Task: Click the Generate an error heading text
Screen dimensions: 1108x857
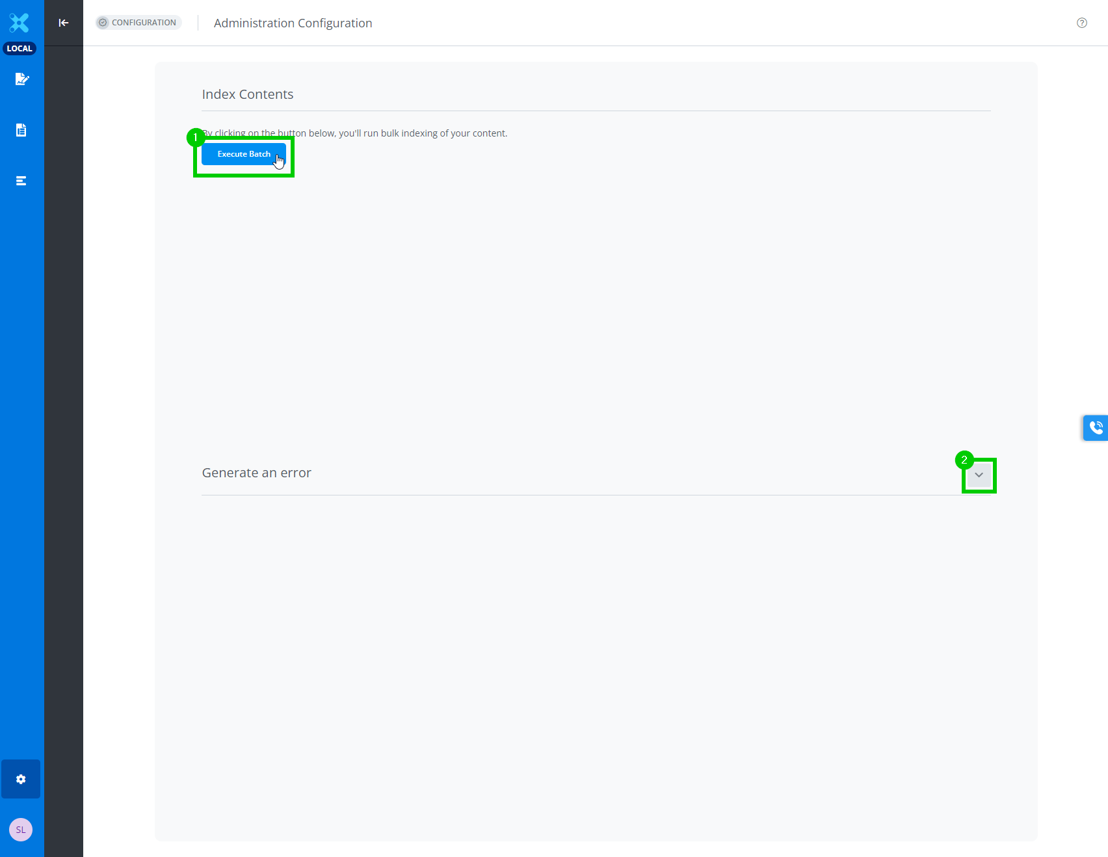Action: click(x=256, y=473)
